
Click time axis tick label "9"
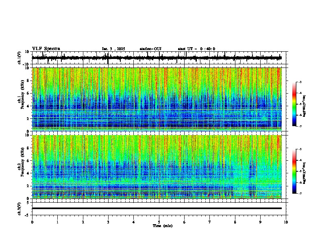pos(260,222)
